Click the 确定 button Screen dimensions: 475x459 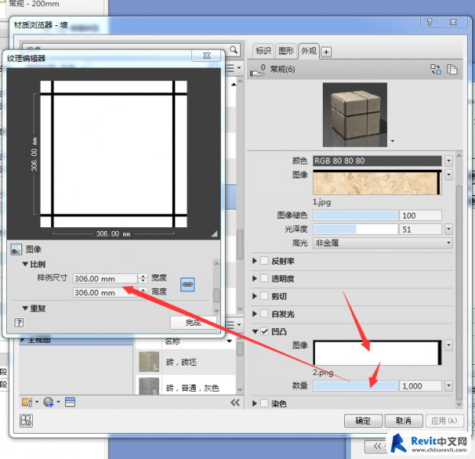363,421
